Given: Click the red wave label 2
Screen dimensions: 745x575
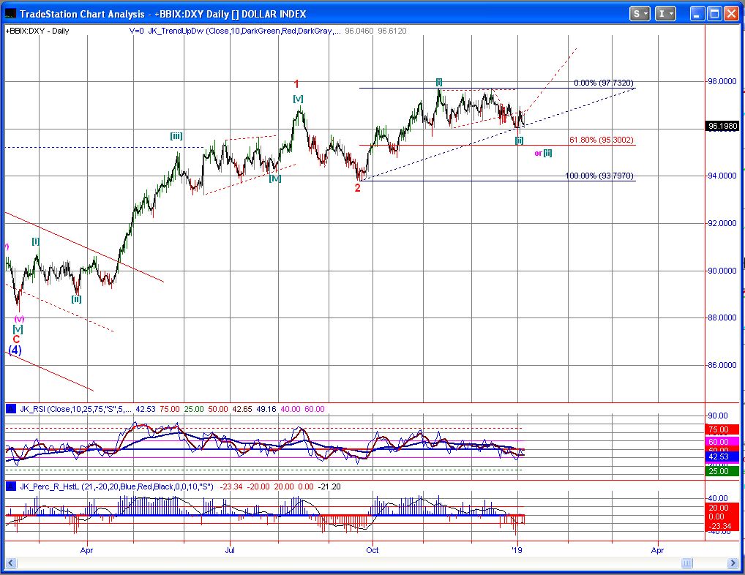Looking at the screenshot, I should tap(358, 188).
